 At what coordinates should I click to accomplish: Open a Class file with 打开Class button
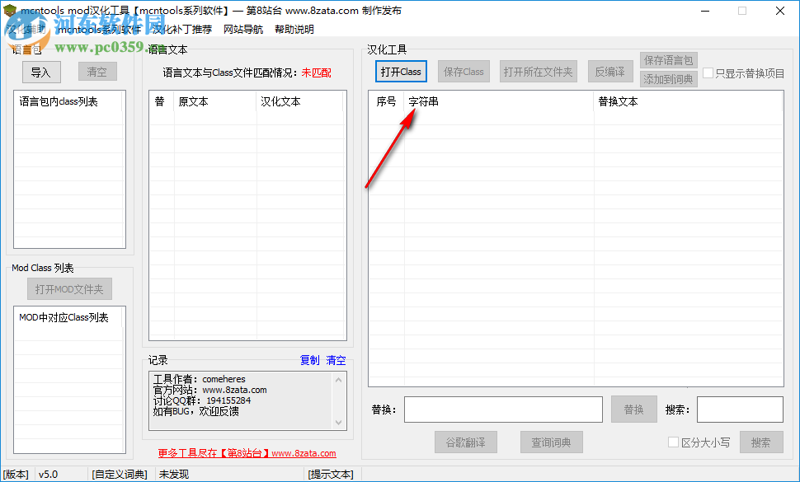point(400,72)
